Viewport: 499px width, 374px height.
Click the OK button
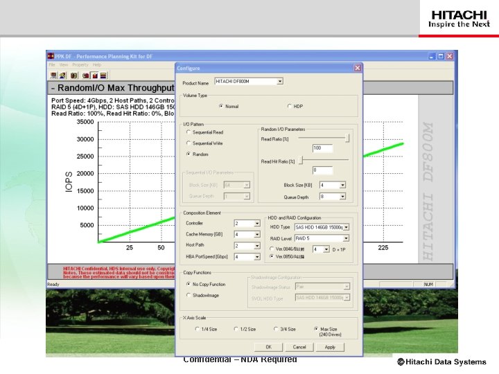point(268,347)
